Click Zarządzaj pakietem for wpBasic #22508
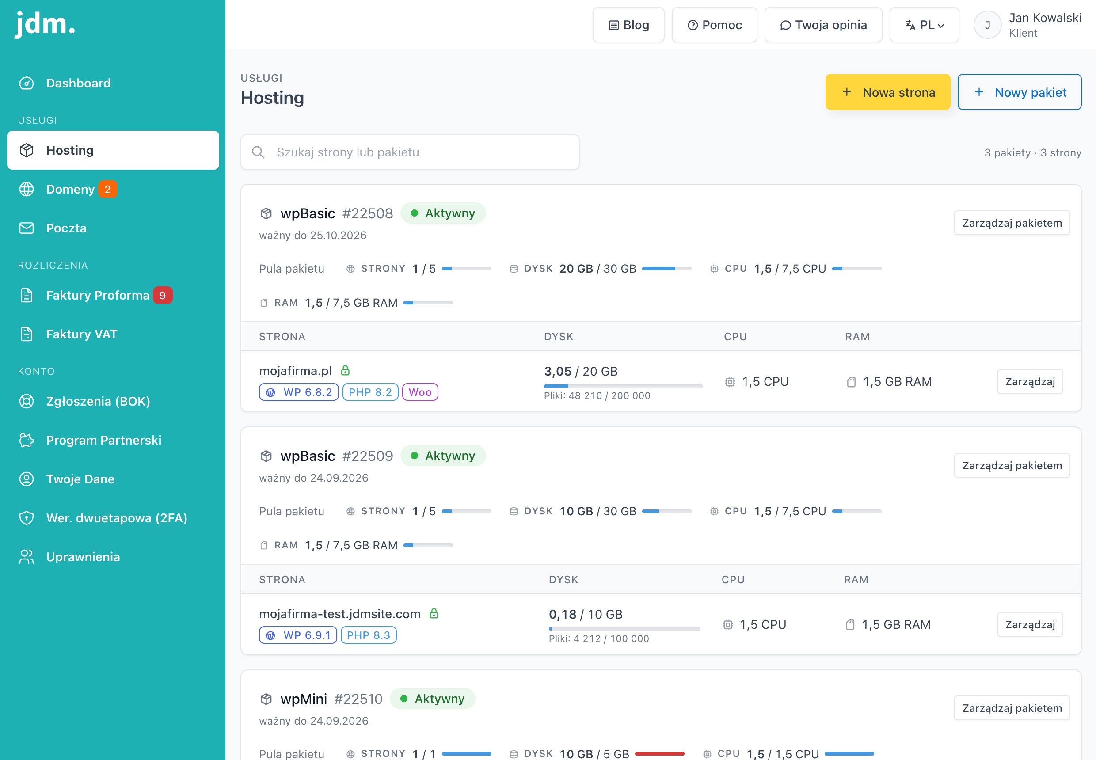Image resolution: width=1096 pixels, height=760 pixels. 1012,223
